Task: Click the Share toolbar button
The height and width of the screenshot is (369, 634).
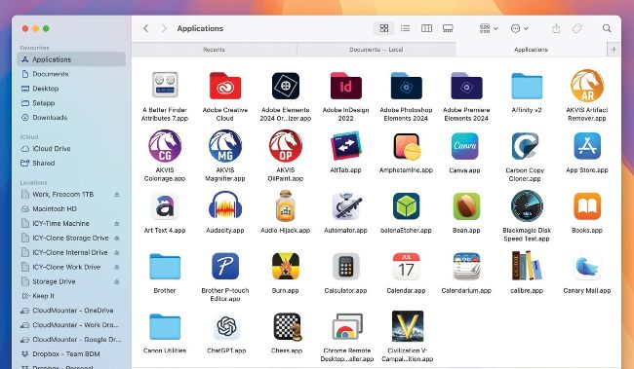Action: pos(556,28)
